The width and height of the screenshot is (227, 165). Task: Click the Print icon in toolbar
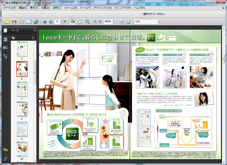[14, 22]
